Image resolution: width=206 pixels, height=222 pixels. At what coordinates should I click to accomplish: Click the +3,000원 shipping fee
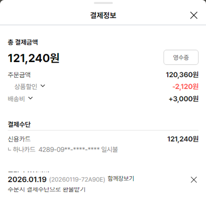pos(183,99)
